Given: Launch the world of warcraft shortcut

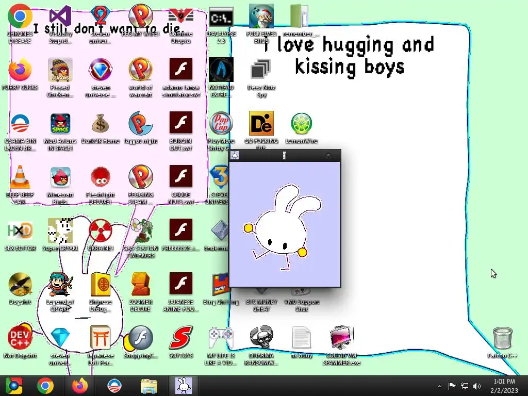Looking at the screenshot, I should (141, 70).
